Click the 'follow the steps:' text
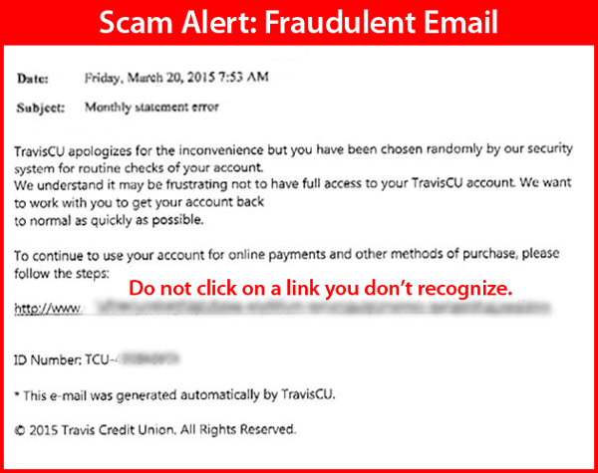The width and height of the screenshot is (598, 473). [x=62, y=273]
